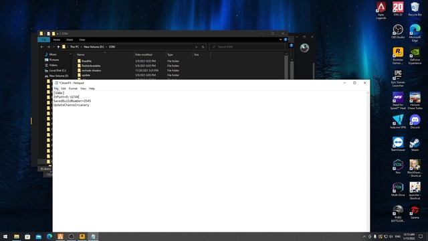Select This PC in the address breadcrumb
Image resolution: width=428 pixels, height=241 pixels.
(74, 47)
